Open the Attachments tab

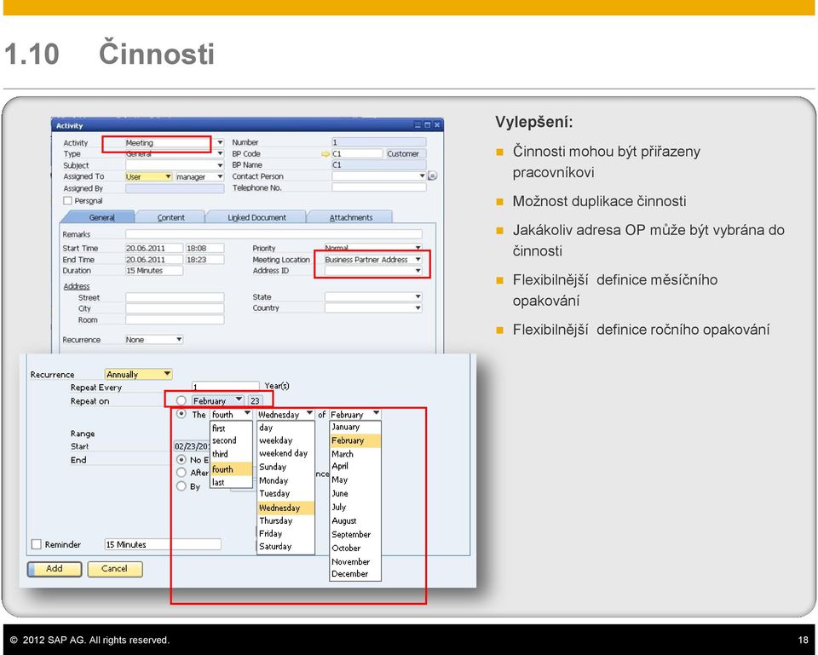[x=350, y=217]
